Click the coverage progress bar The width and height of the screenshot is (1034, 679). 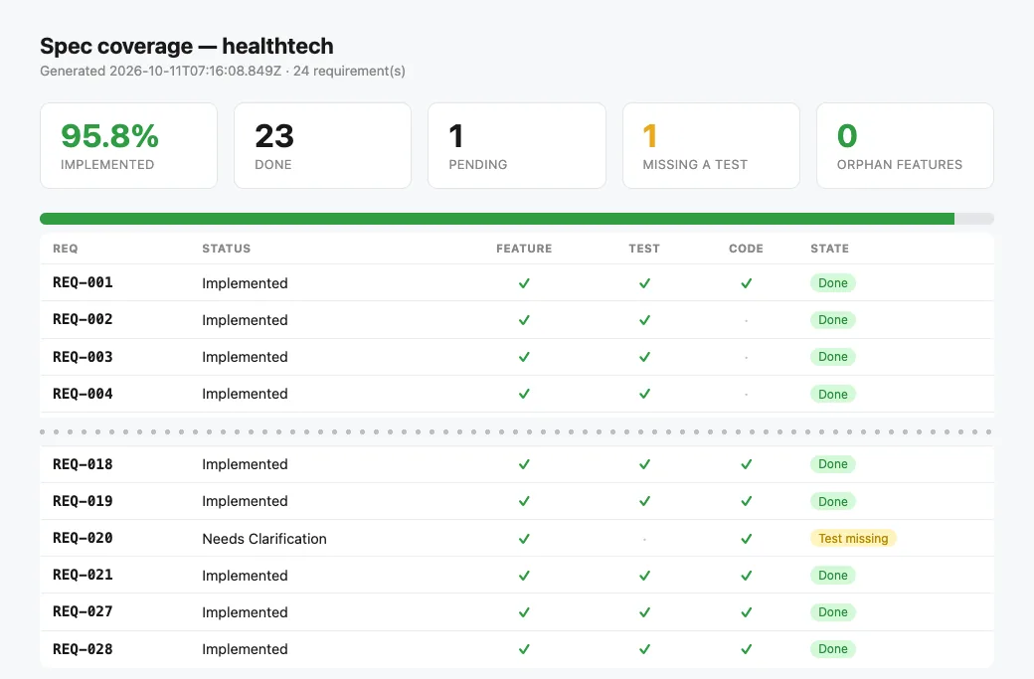point(516,219)
